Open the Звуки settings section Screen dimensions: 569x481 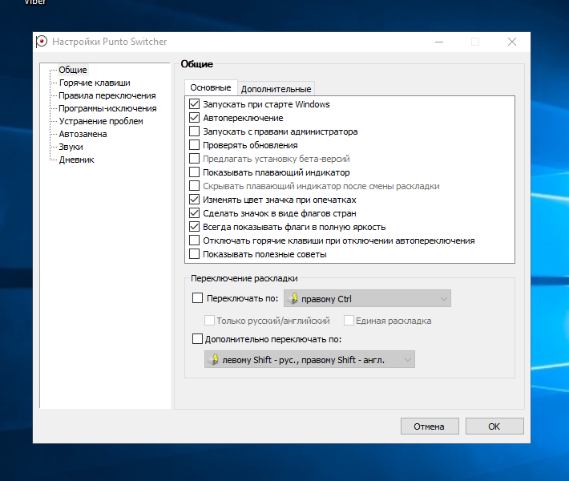coord(71,147)
